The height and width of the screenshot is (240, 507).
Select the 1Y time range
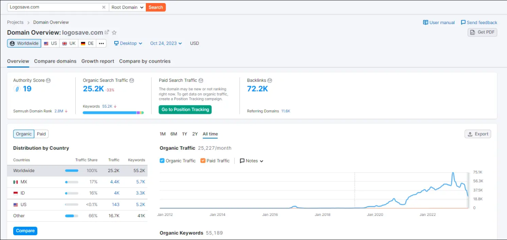click(x=185, y=134)
